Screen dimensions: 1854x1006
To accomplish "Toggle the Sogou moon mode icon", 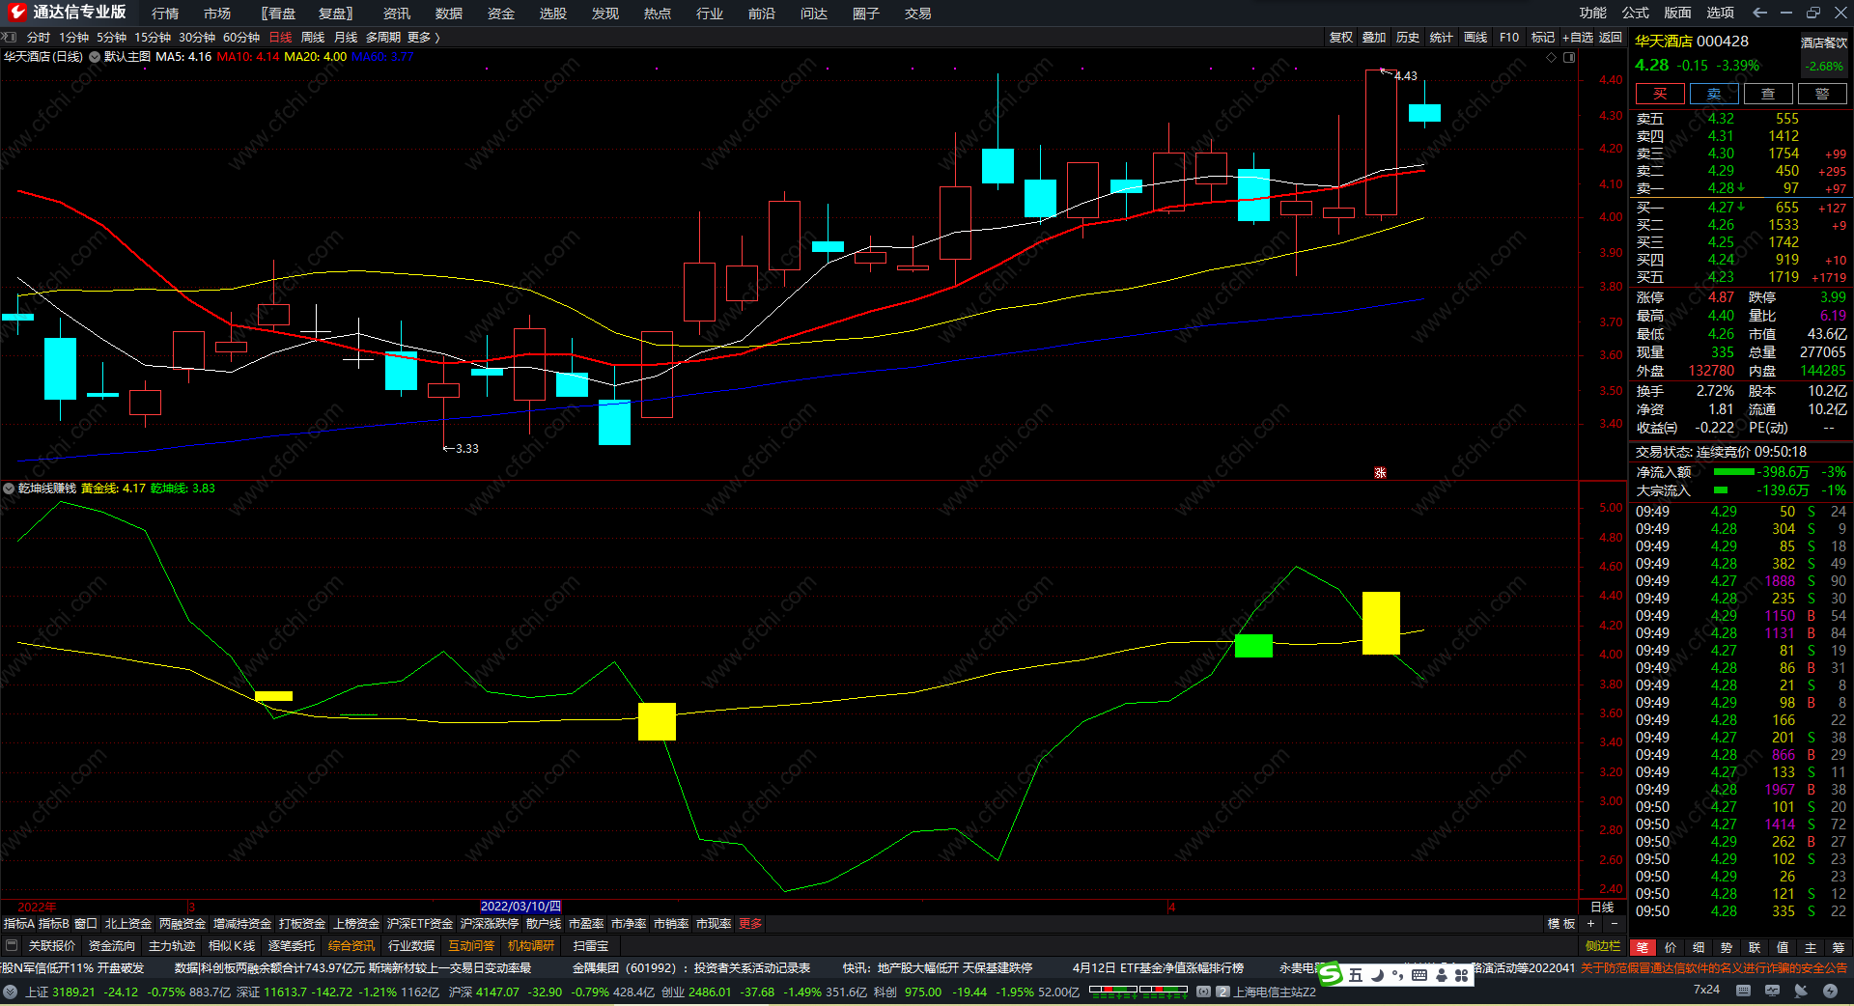I will point(1376,975).
